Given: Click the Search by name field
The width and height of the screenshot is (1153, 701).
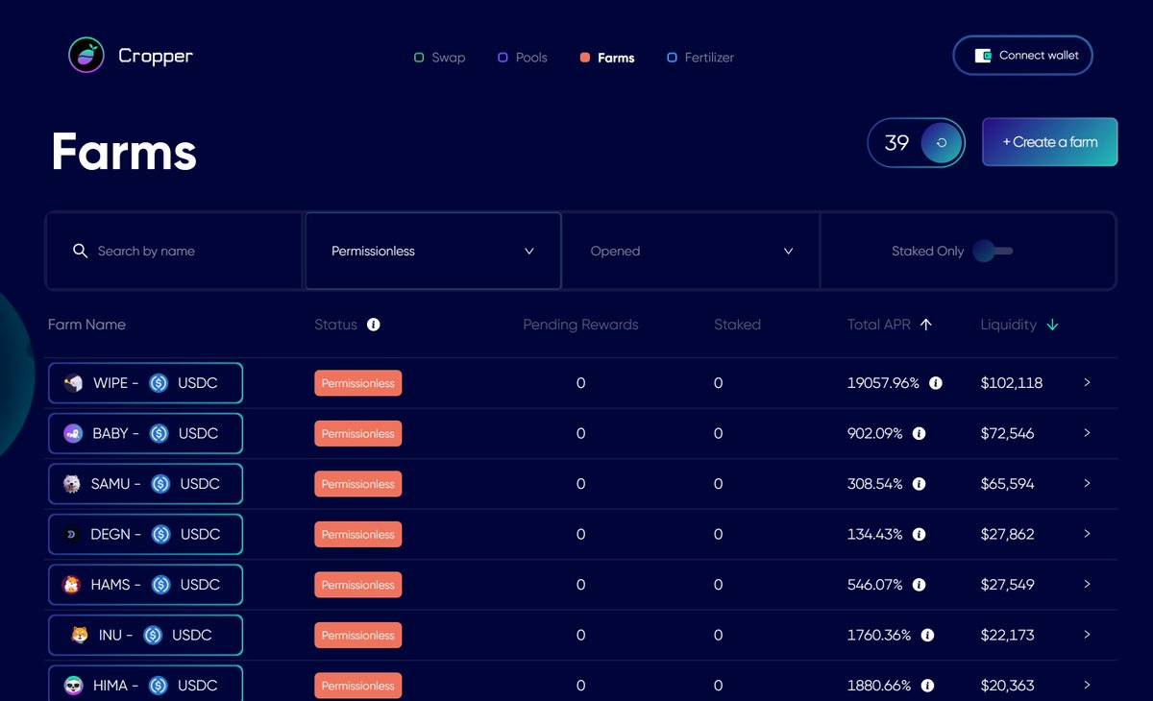Looking at the screenshot, I should (174, 251).
